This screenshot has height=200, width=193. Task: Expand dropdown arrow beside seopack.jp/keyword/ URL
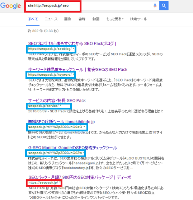(74, 74)
